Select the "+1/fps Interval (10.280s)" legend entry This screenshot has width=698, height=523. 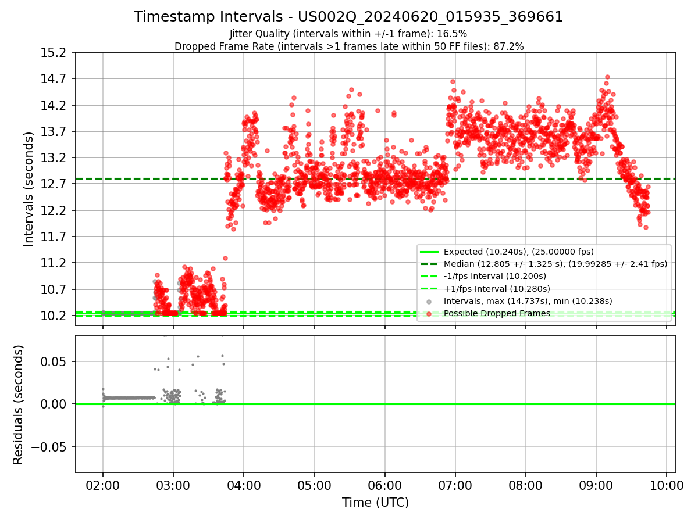[x=497, y=289]
